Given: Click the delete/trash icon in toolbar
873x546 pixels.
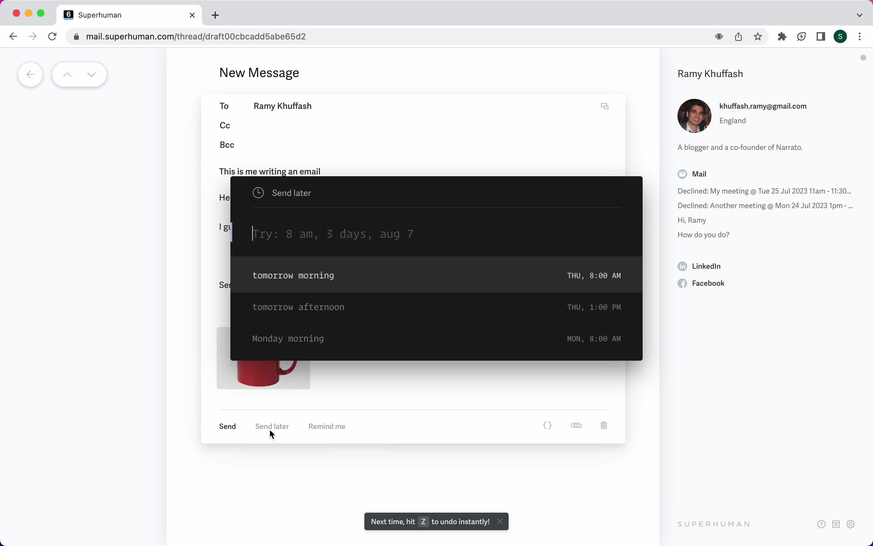Looking at the screenshot, I should point(603,425).
